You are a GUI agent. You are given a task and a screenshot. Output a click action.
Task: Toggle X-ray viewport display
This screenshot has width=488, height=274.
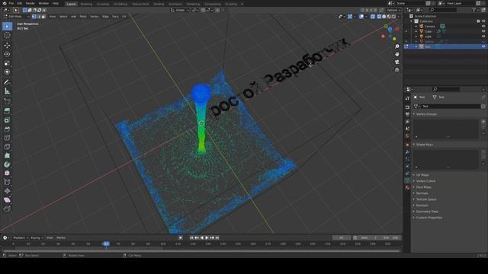tap(373, 17)
